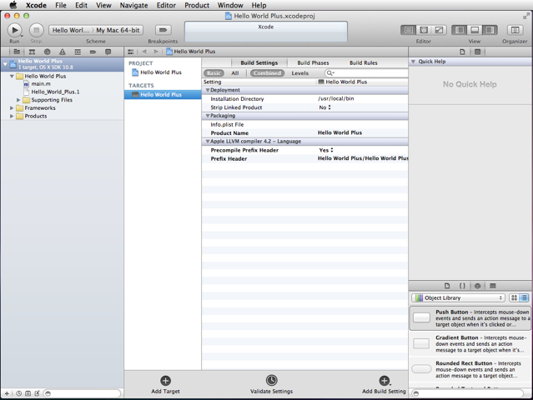Viewport: 533px width, 400px height.
Task: Switch library to list view
Action: click(x=524, y=297)
